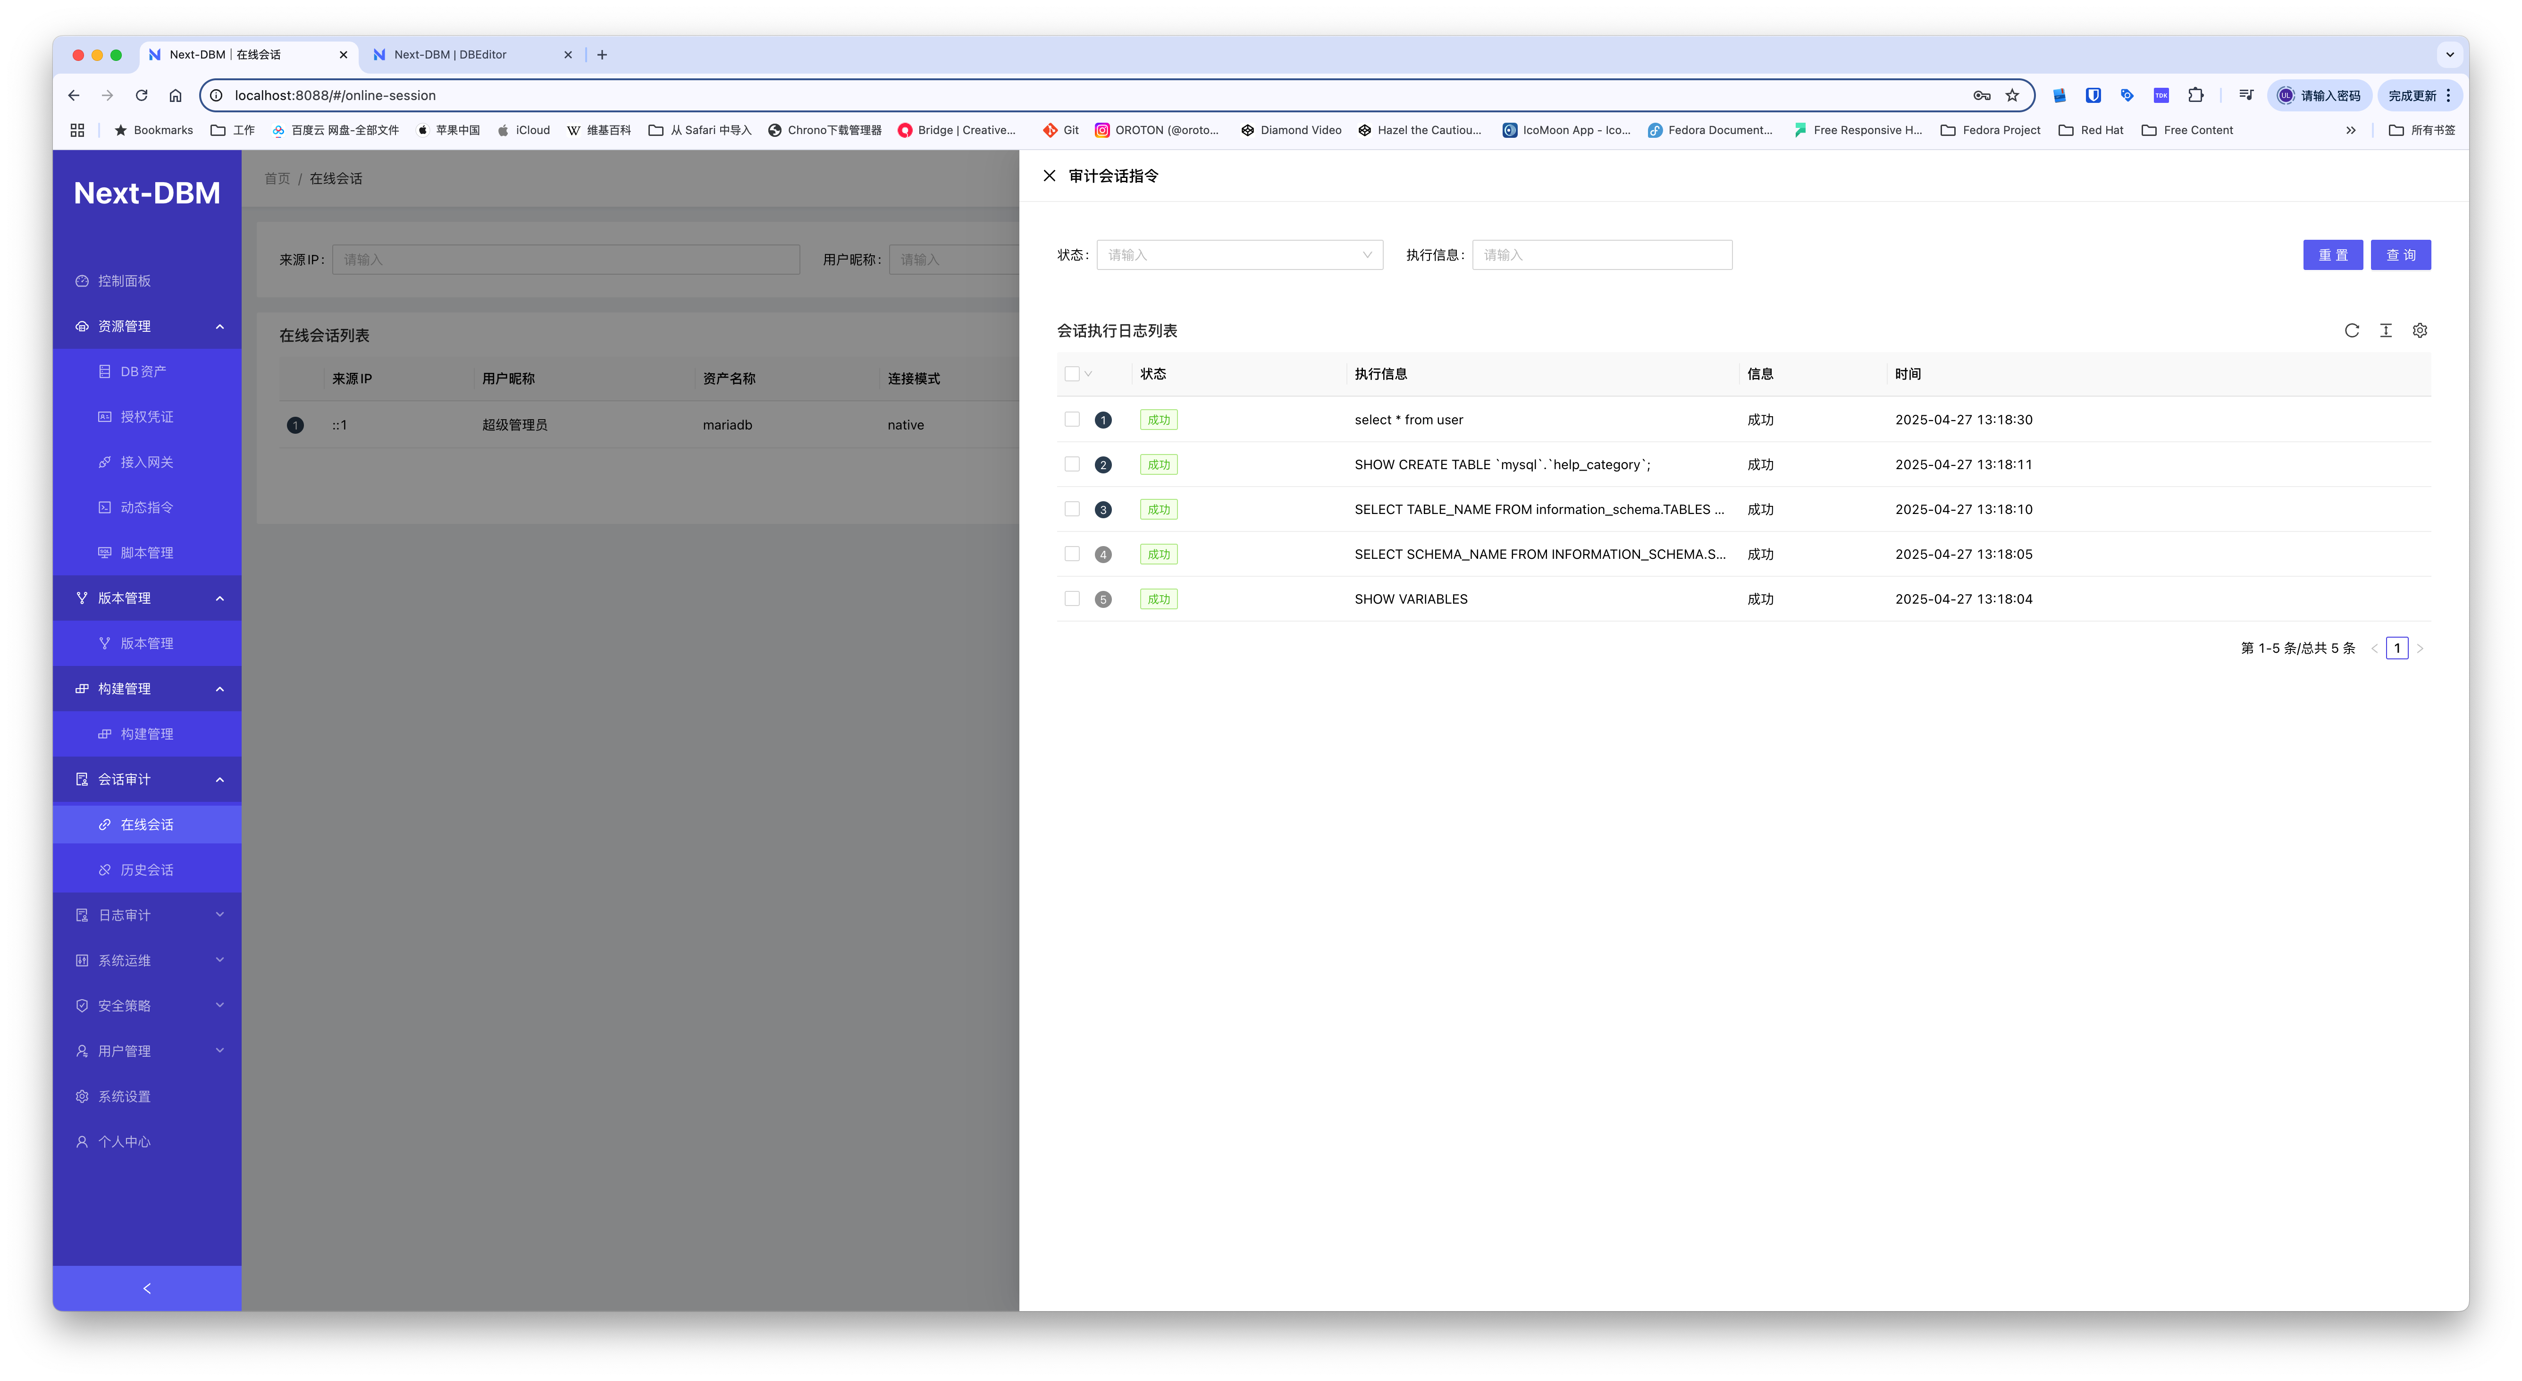
Task: Click the browser reload page icon
Action: pyautogui.click(x=142, y=95)
